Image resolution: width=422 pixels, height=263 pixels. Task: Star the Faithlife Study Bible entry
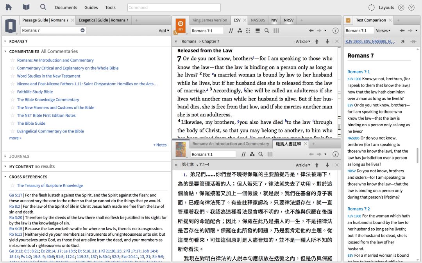point(13,92)
